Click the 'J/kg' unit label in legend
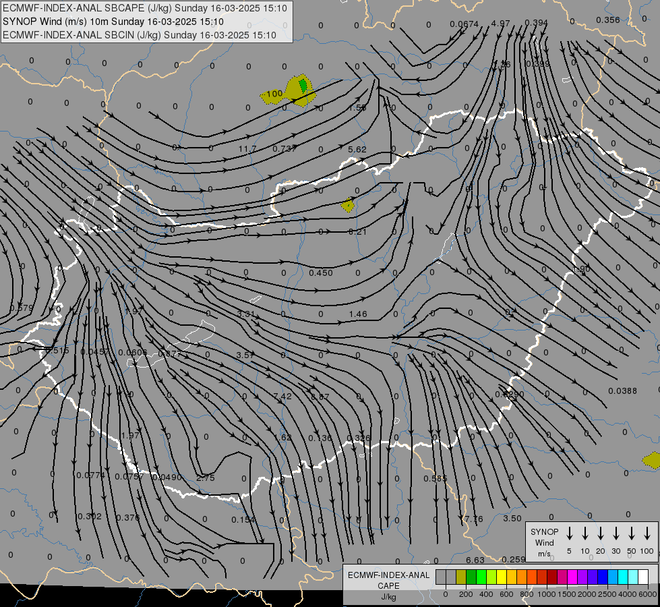The image size is (660, 607). pyautogui.click(x=388, y=597)
